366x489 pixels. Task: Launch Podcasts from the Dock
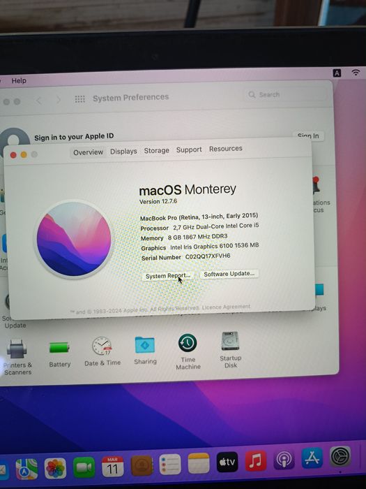pos(284,460)
